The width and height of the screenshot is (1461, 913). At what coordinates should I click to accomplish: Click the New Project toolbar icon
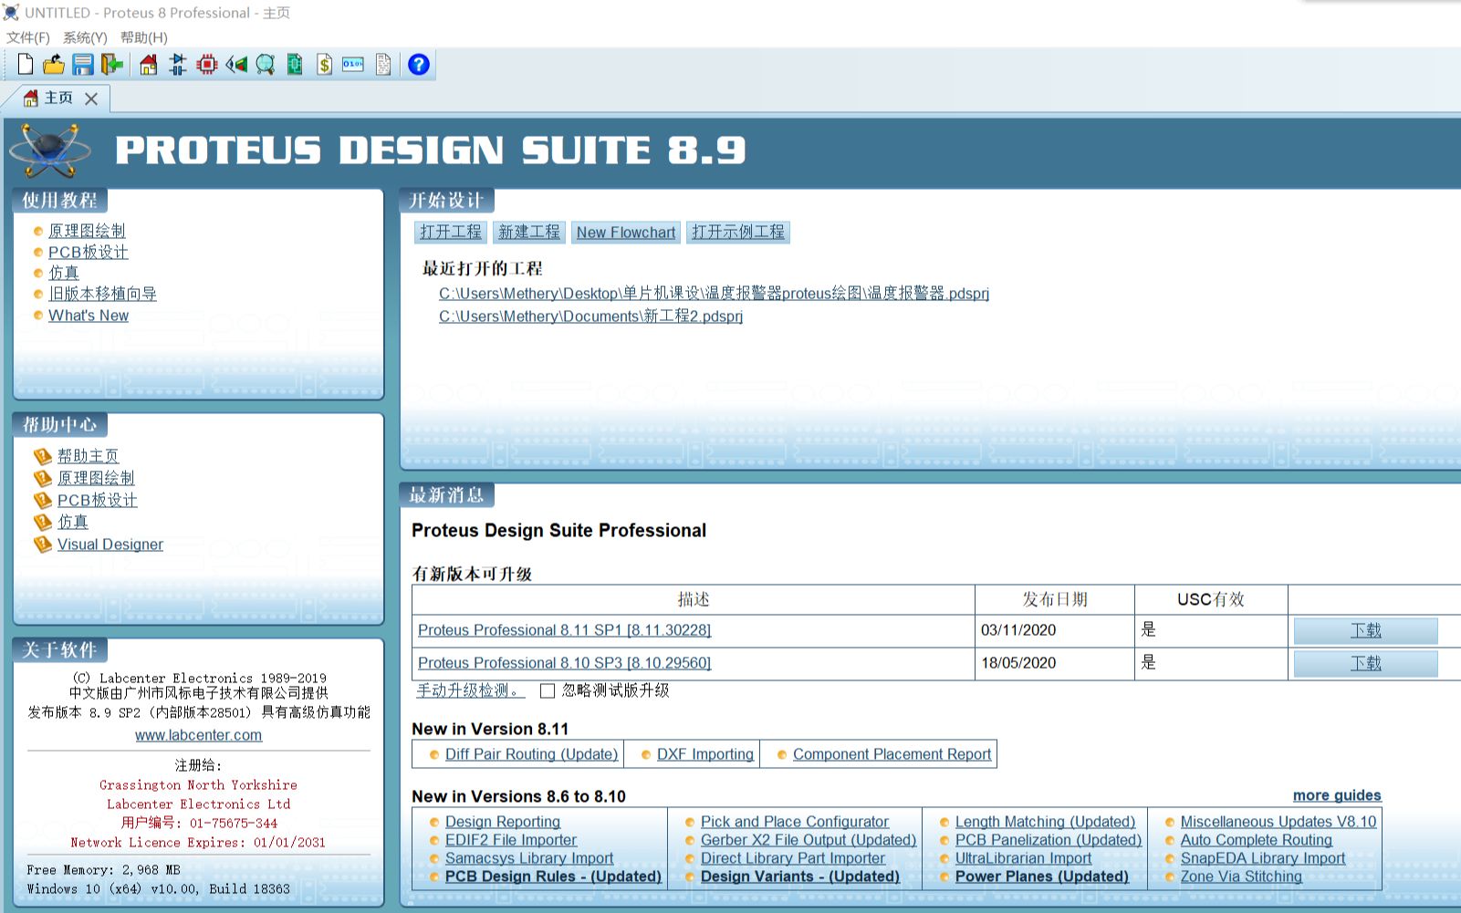point(26,65)
